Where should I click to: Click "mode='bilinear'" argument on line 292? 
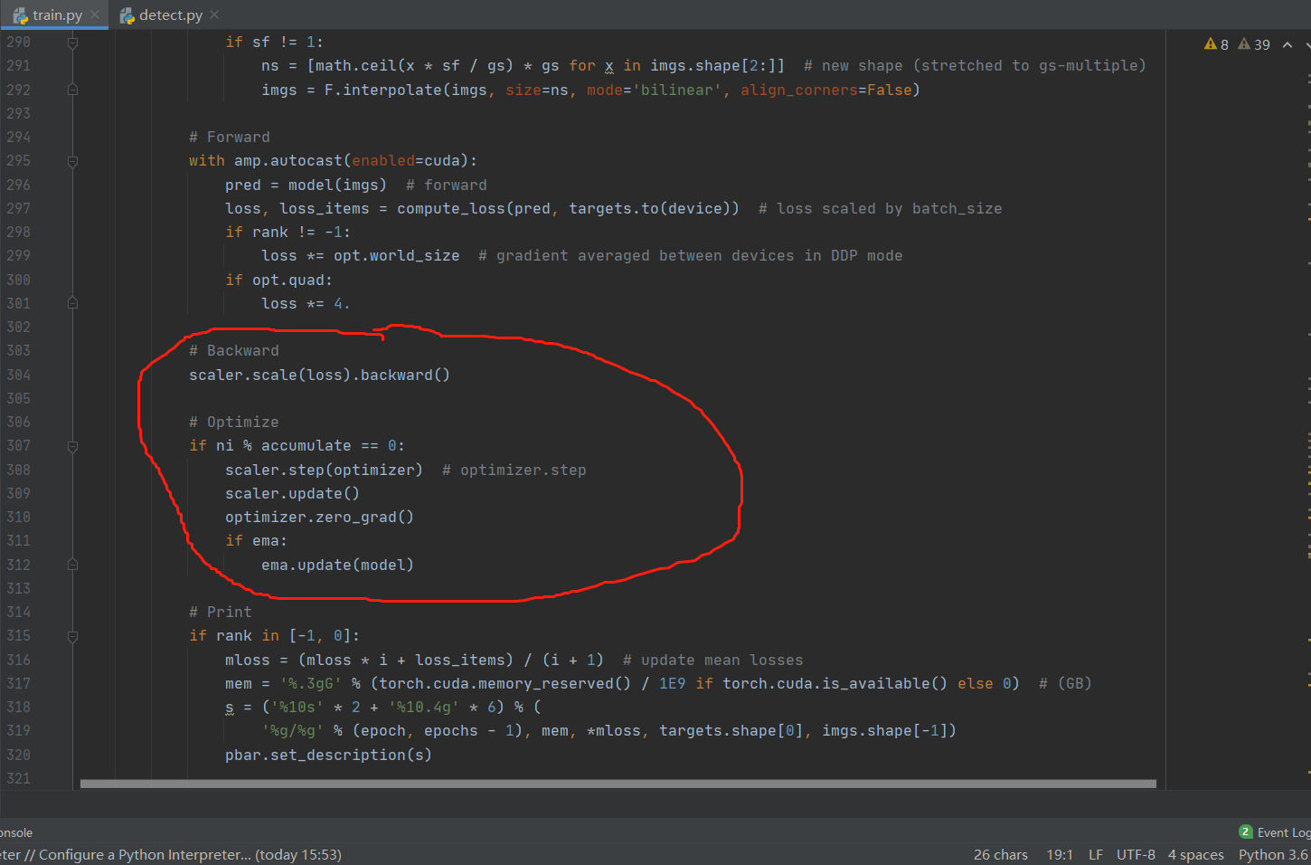coord(654,90)
